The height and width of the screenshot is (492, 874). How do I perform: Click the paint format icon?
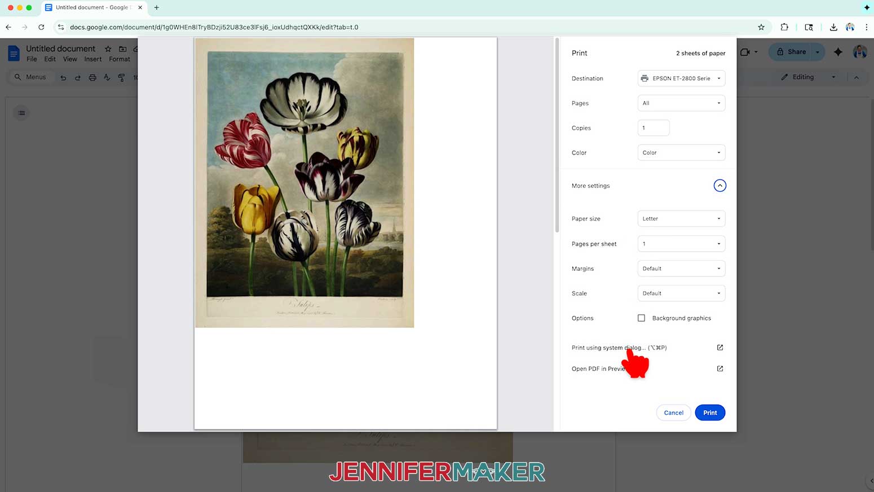(x=122, y=77)
